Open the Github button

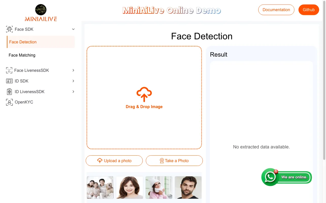pos(309,10)
